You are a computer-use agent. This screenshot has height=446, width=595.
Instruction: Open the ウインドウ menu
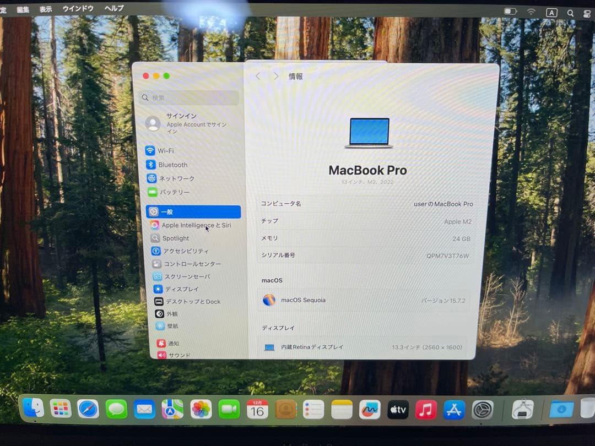(x=77, y=8)
